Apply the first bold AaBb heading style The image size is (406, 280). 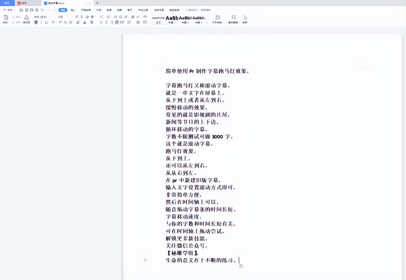[x=172, y=20]
